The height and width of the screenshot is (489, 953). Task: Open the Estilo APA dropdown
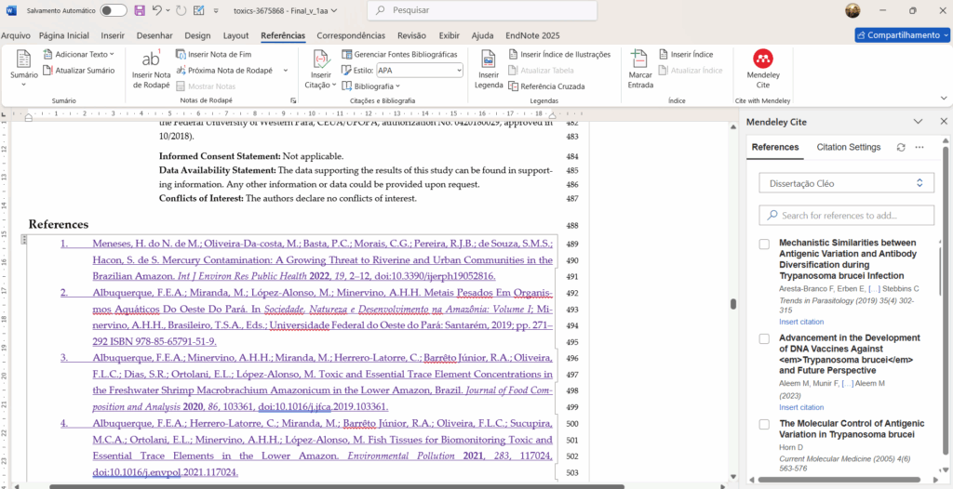pos(458,71)
